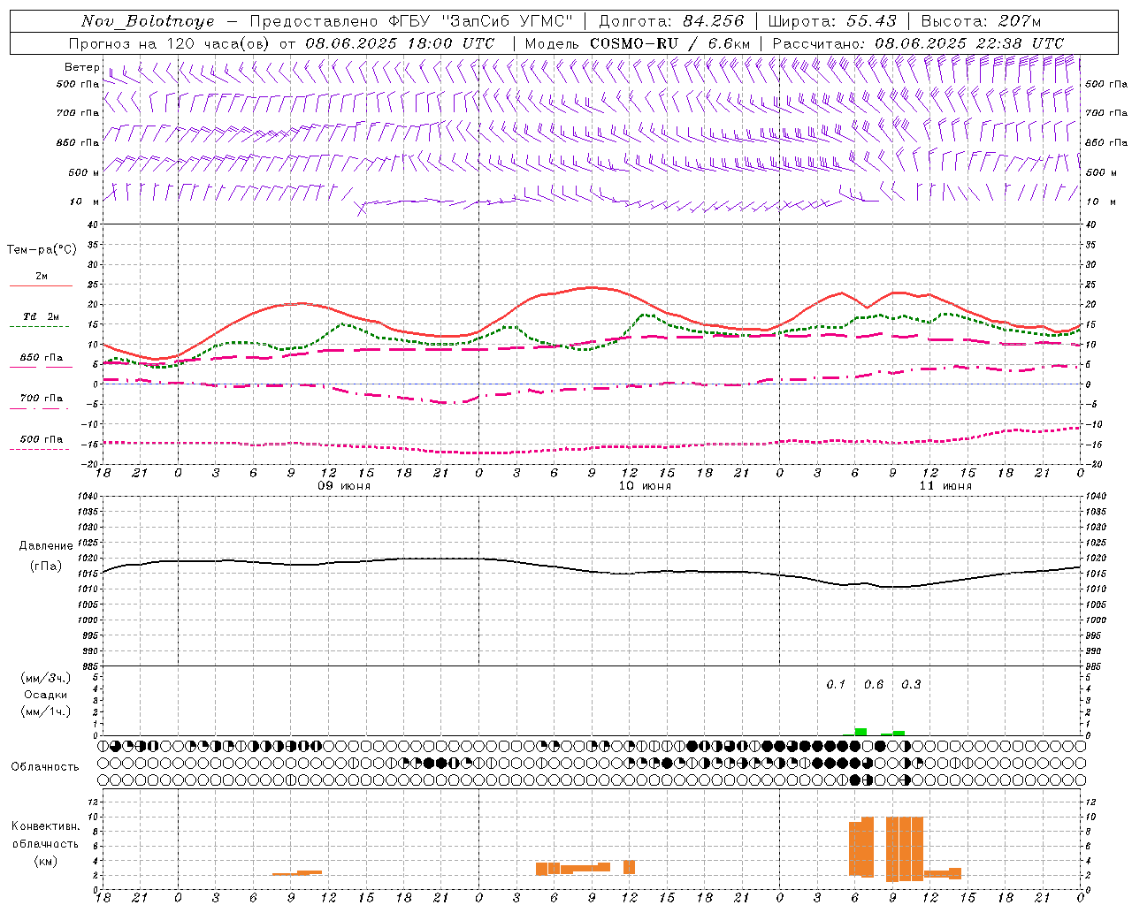Click the 2м temperature legend label
The height and width of the screenshot is (905, 1132).
coord(42,276)
